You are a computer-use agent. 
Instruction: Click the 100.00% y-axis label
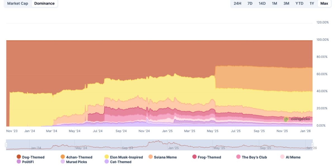[x=323, y=39]
